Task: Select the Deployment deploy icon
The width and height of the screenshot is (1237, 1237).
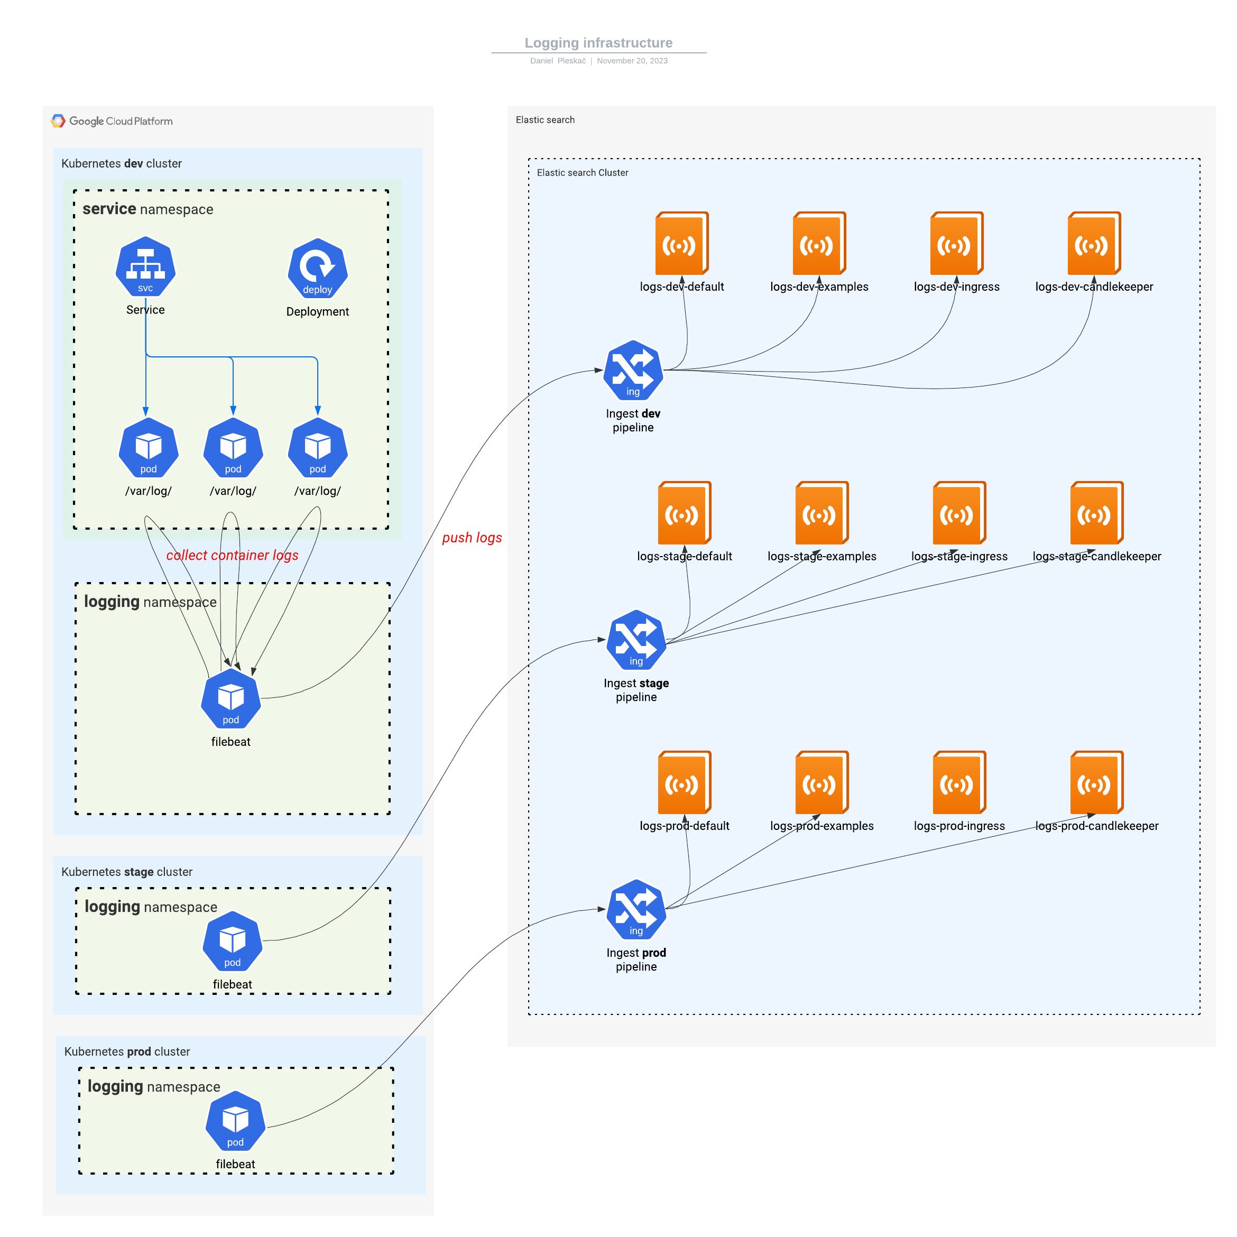Action: click(x=318, y=268)
